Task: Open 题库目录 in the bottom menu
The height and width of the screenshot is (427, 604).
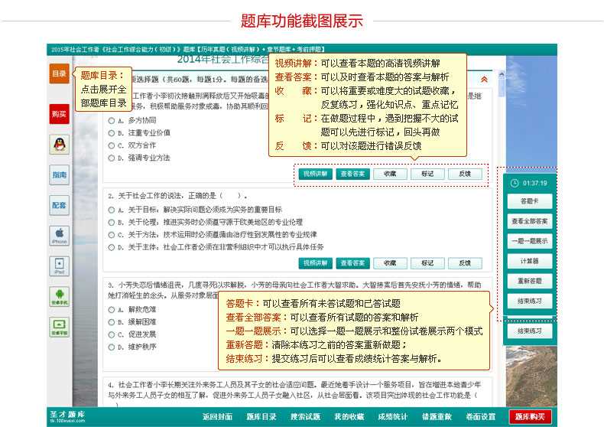Action: 261,417
